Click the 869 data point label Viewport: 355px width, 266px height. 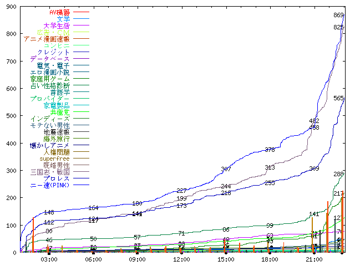point(339,16)
